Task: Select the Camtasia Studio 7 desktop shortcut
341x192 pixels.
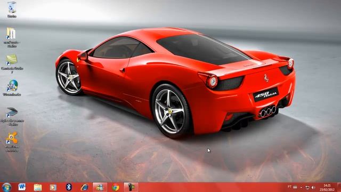Action: pos(12,63)
